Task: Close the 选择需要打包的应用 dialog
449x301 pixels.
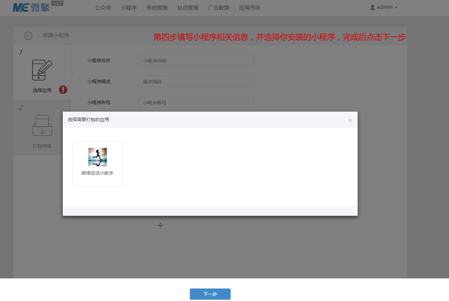Action: click(350, 120)
